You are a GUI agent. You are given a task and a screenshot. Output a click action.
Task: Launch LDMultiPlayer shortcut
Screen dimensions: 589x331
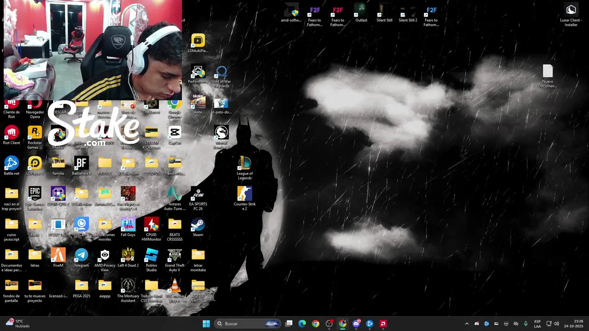click(x=198, y=44)
